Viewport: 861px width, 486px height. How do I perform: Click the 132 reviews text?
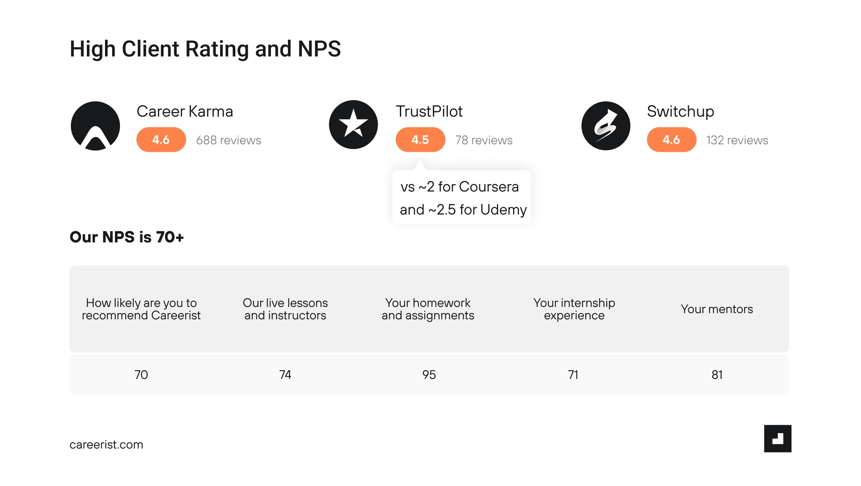(737, 140)
